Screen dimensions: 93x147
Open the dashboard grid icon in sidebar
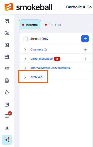click(7, 21)
